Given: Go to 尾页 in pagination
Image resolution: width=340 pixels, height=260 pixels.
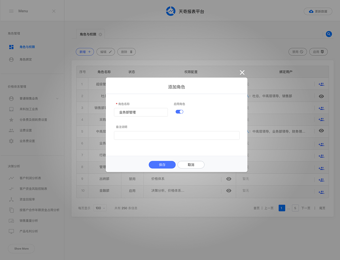Looking at the screenshot, I should pyautogui.click(x=322, y=208).
